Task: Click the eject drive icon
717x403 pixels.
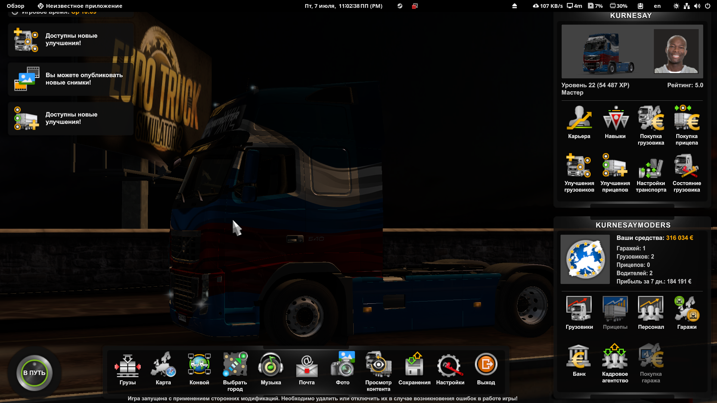Action: point(514,6)
